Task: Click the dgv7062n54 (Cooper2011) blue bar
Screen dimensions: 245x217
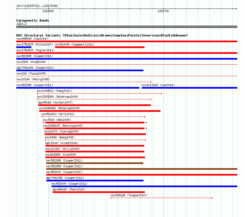Action: (95, 181)
